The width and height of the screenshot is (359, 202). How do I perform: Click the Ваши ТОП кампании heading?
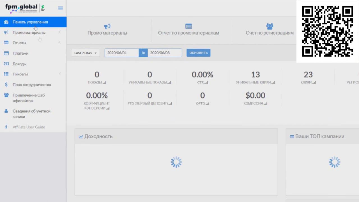coord(320,136)
